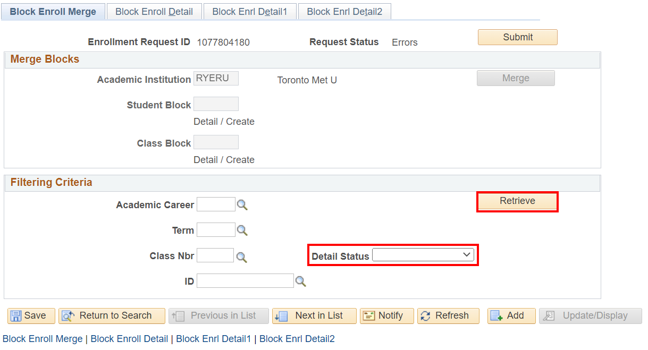The image size is (648, 350).
Task: Click into the ID input field
Action: pos(245,281)
